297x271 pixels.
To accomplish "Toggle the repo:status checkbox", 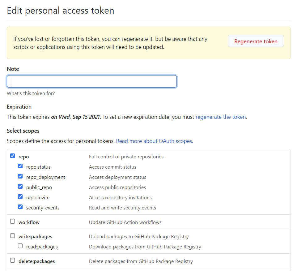I will click(x=20, y=166).
